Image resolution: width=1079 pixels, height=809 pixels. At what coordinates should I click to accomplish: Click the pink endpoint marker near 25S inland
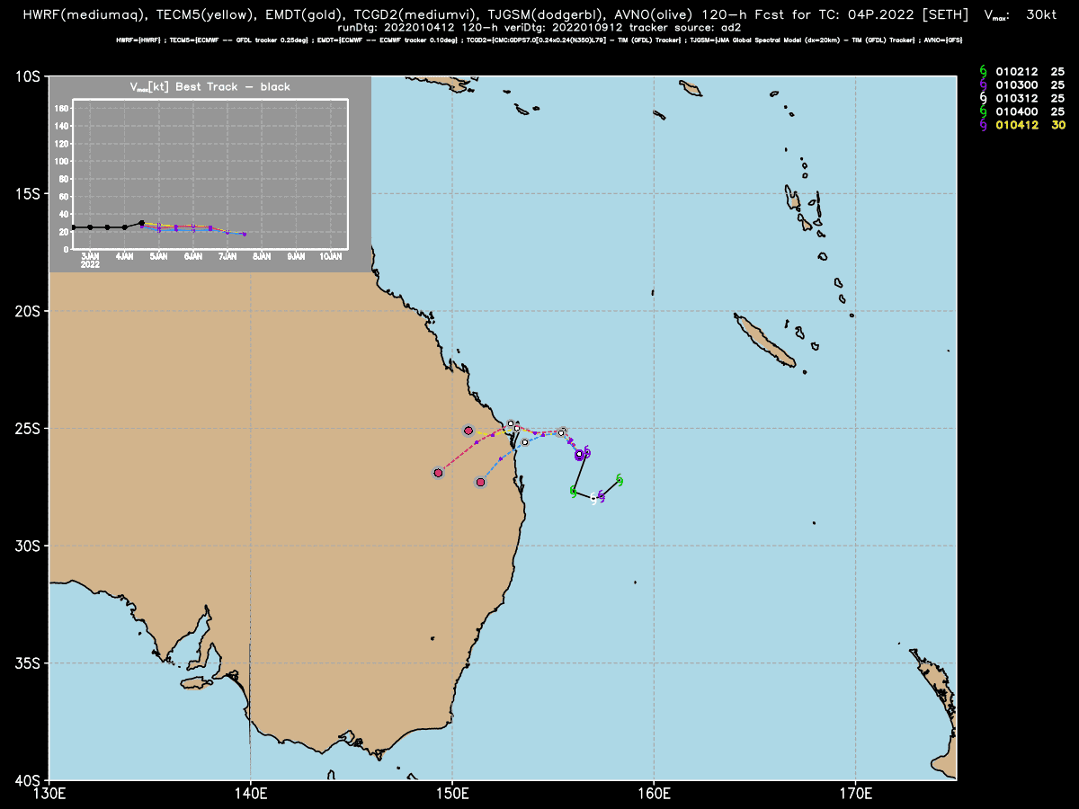point(468,431)
